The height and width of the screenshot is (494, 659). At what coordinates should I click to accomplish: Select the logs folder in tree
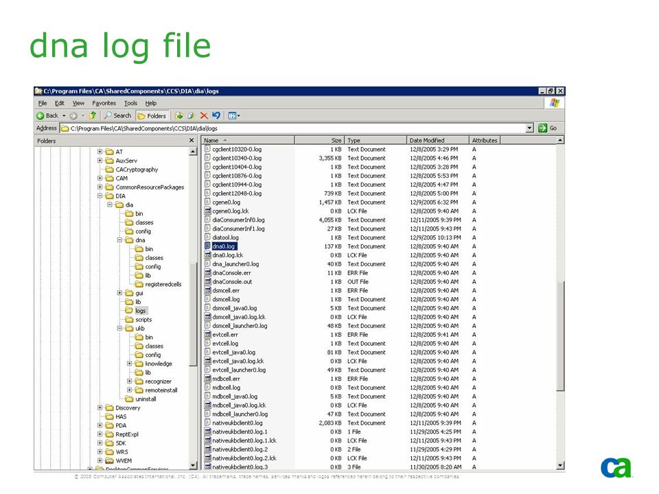click(141, 310)
